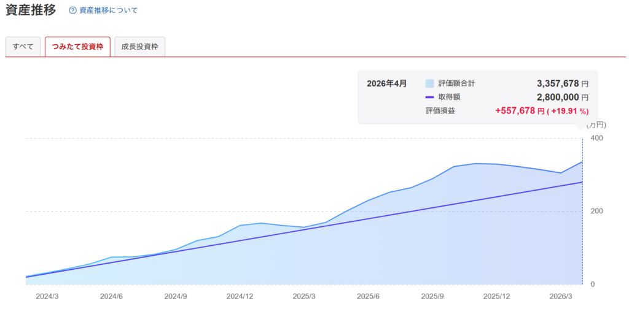The image size is (629, 317).
Task: Click the 取得額 purple line legend marker
Action: [x=429, y=97]
